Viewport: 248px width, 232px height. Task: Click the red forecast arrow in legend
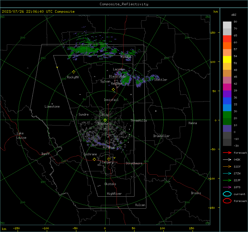click(x=227, y=153)
